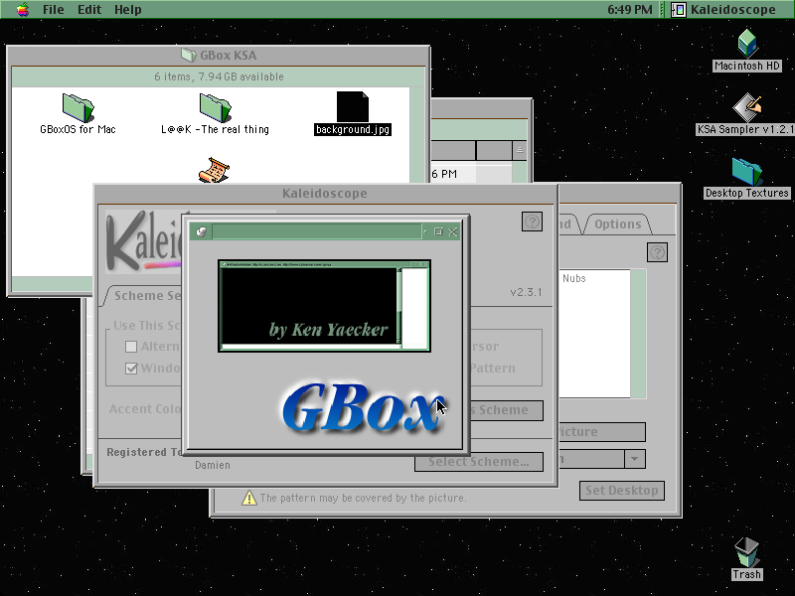Click the round icon in splash window title bar
The height and width of the screenshot is (596, 795).
pyautogui.click(x=202, y=231)
